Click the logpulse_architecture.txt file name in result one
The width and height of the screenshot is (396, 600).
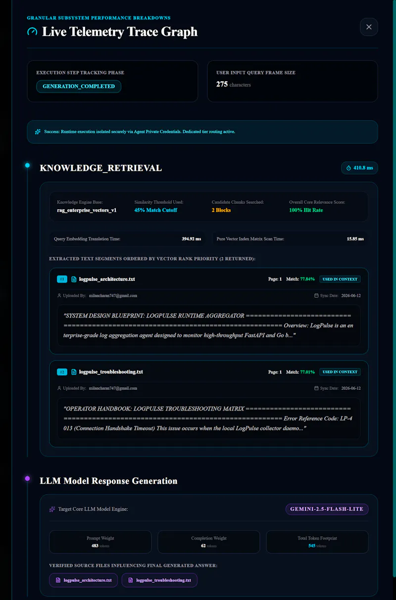[107, 279]
